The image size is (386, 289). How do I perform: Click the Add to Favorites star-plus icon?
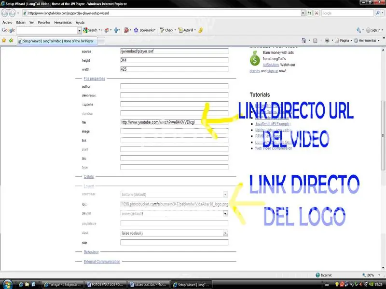pyautogui.click(x=11, y=40)
